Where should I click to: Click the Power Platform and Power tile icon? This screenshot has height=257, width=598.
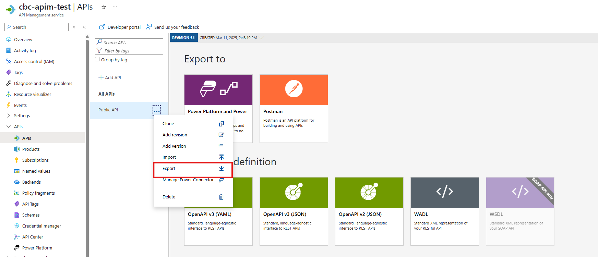pos(218,90)
